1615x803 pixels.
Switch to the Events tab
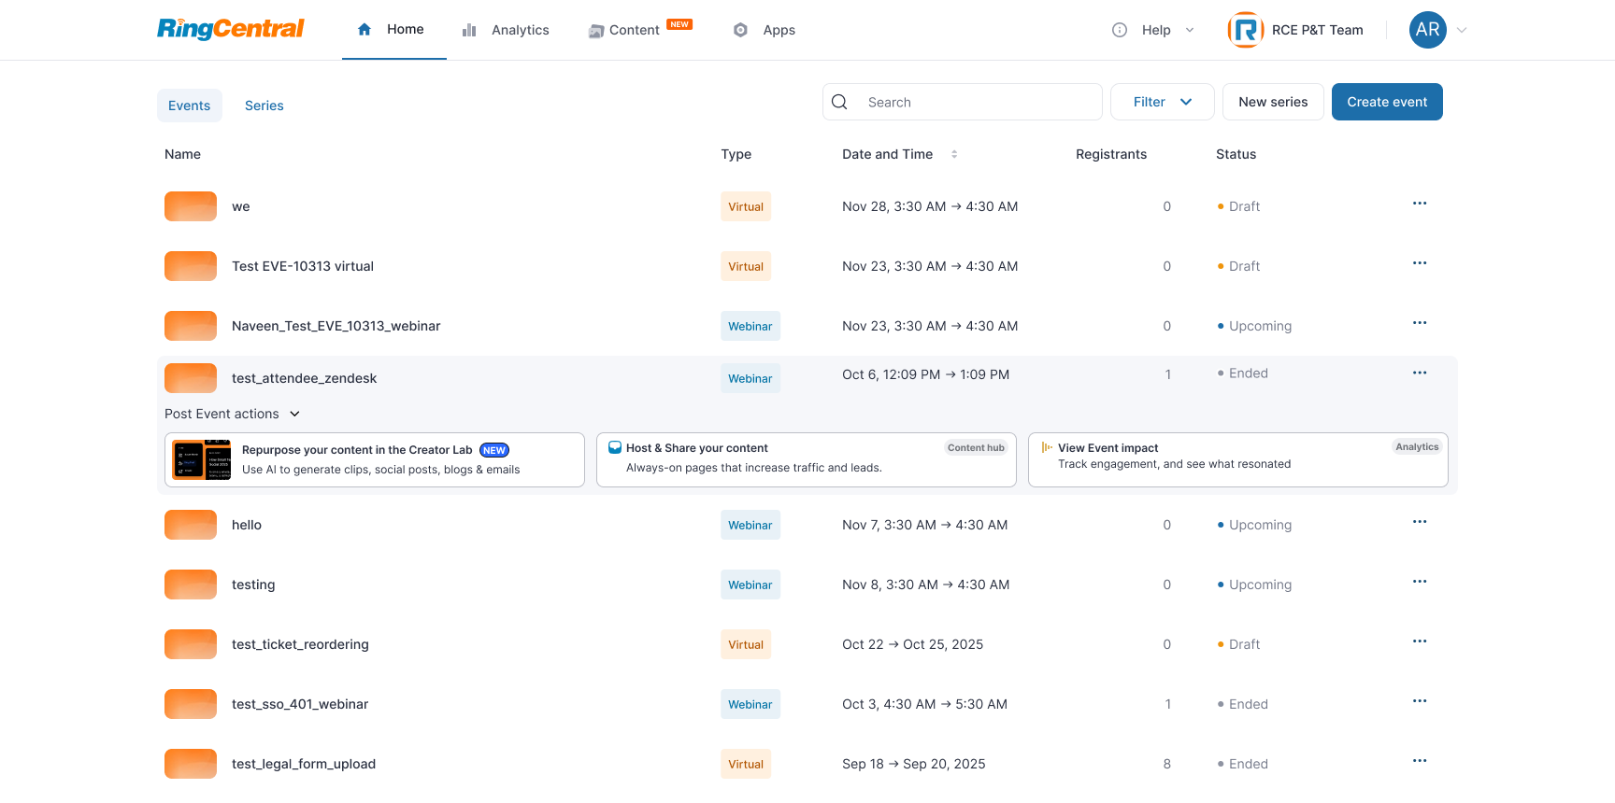pos(190,106)
